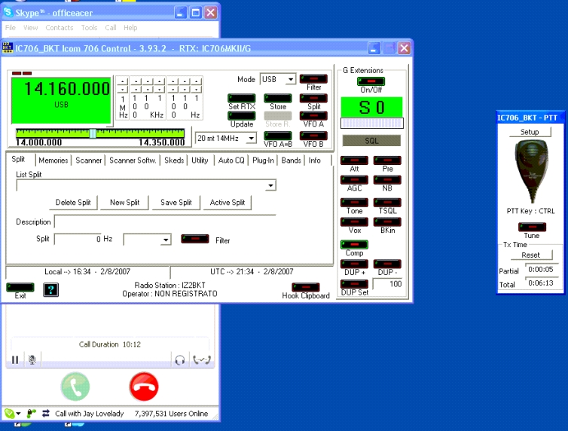Viewport: 568px width, 431px height.
Task: Open the Auto CQ tab
Action: (x=231, y=160)
